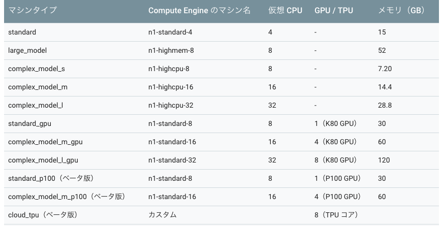Click the large_model machine type cell
This screenshot has height=226, width=442.
[x=27, y=50]
